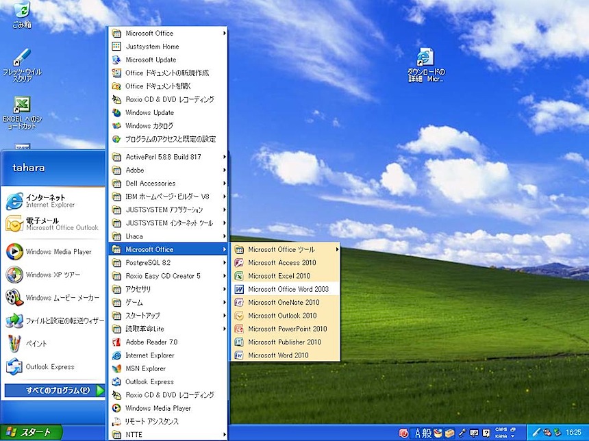Switch the IME input mode 'A' button
The height and width of the screenshot is (441, 589).
(417, 433)
